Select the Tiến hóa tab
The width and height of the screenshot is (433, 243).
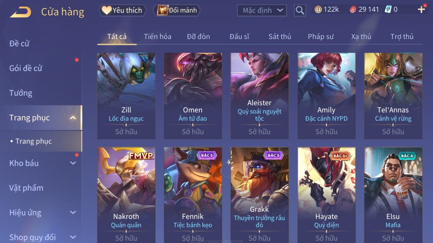pyautogui.click(x=157, y=37)
